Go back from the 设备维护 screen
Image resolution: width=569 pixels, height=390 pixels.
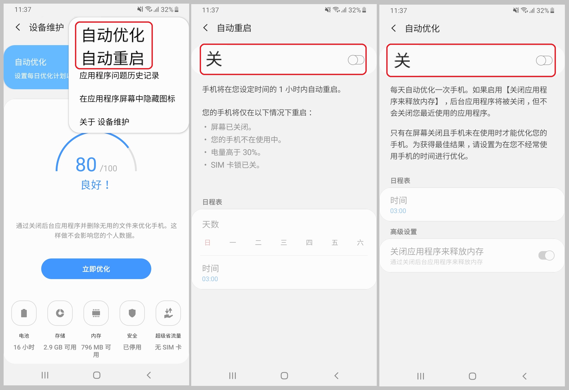[x=18, y=27]
